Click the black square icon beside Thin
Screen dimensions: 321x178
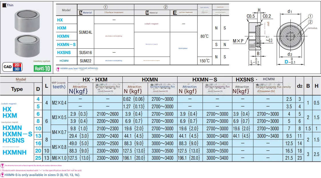[x=4, y=5]
